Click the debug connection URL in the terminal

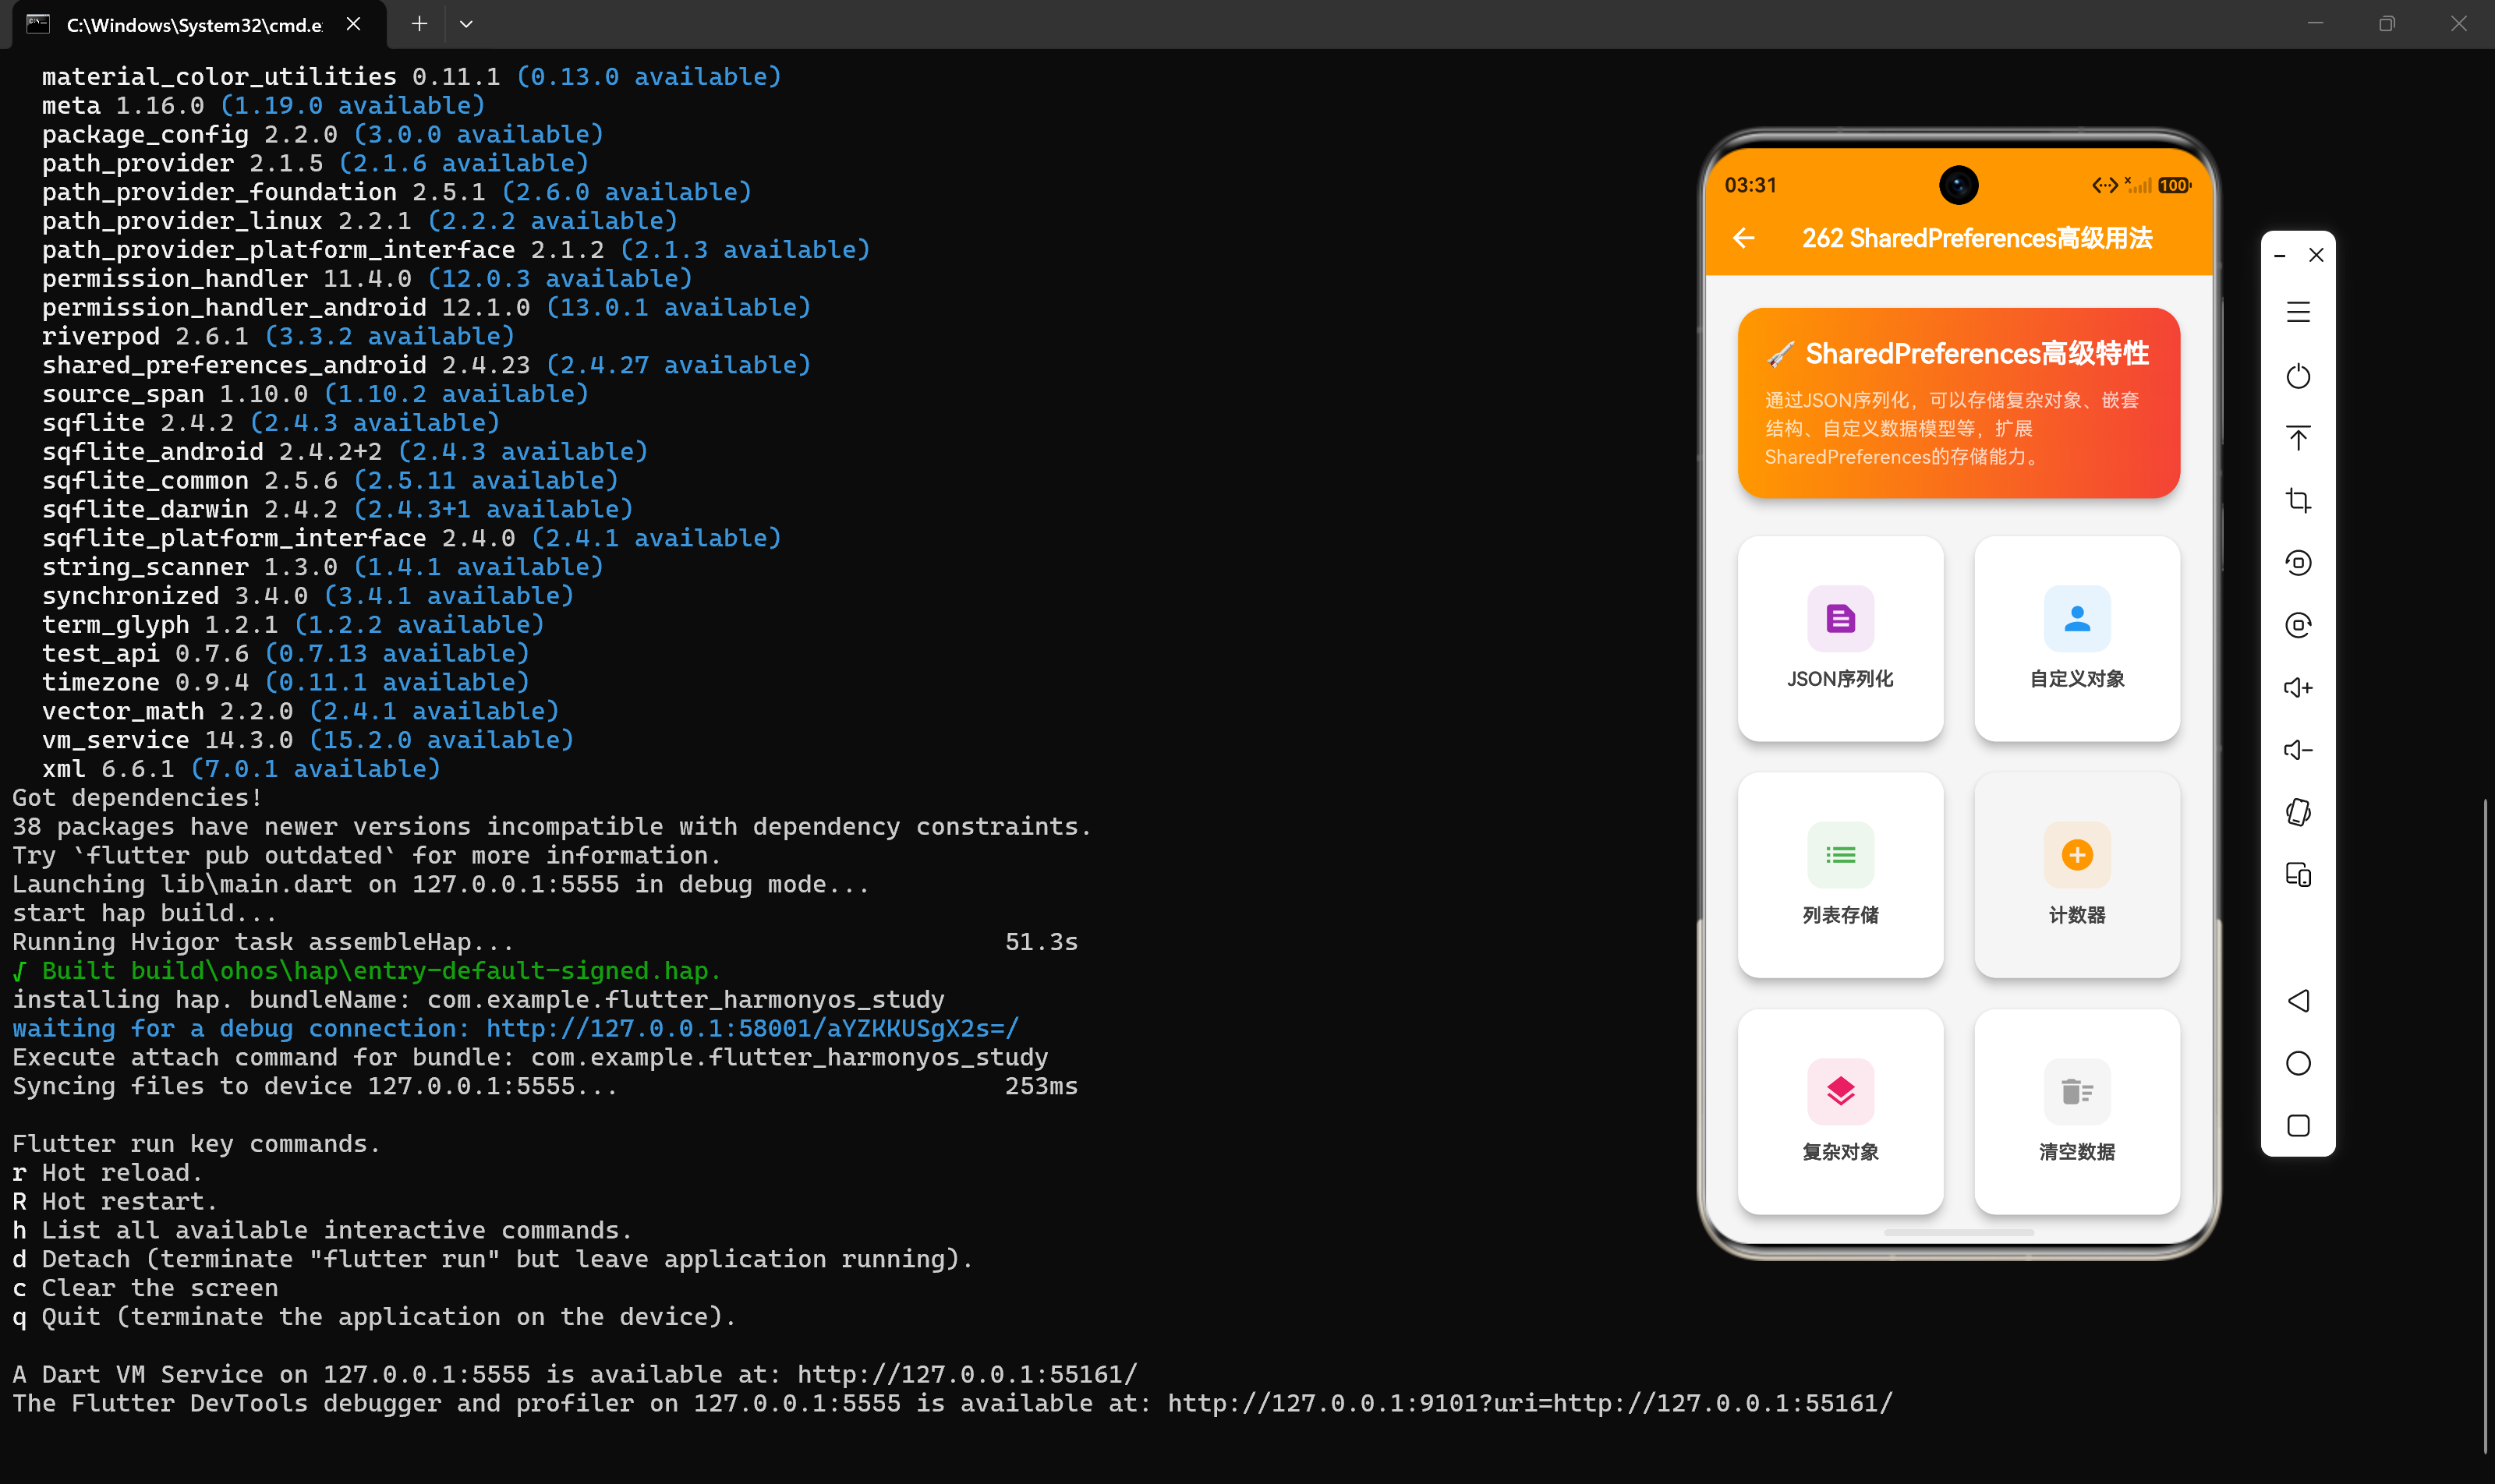(752, 1028)
